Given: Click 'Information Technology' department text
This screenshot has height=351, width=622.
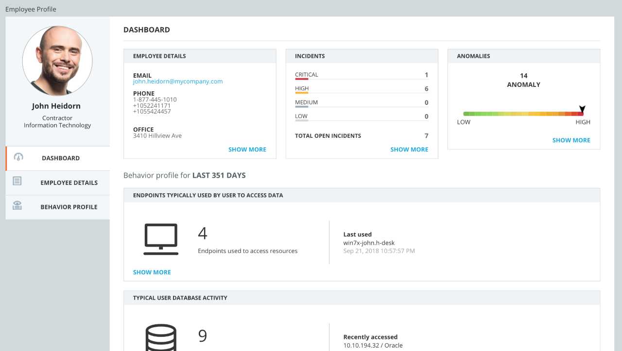Looking at the screenshot, I should click(x=57, y=125).
